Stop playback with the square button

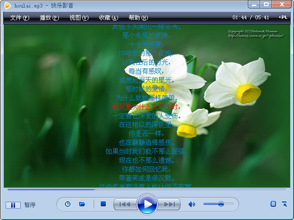point(103,204)
